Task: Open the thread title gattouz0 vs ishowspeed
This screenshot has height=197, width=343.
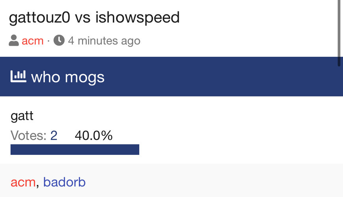Action: [x=94, y=17]
